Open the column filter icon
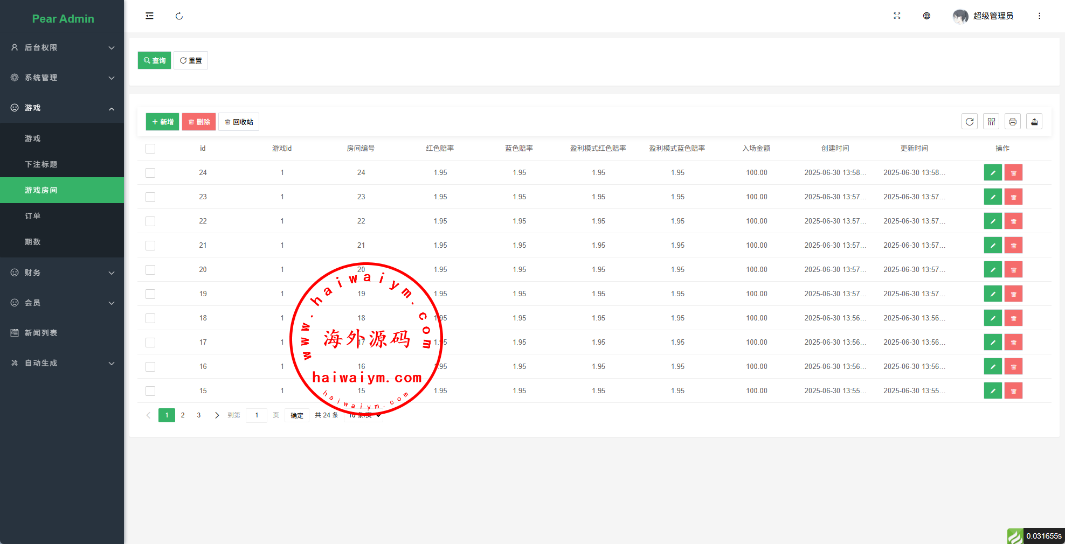Screen dimensions: 1065x544 [x=991, y=122]
